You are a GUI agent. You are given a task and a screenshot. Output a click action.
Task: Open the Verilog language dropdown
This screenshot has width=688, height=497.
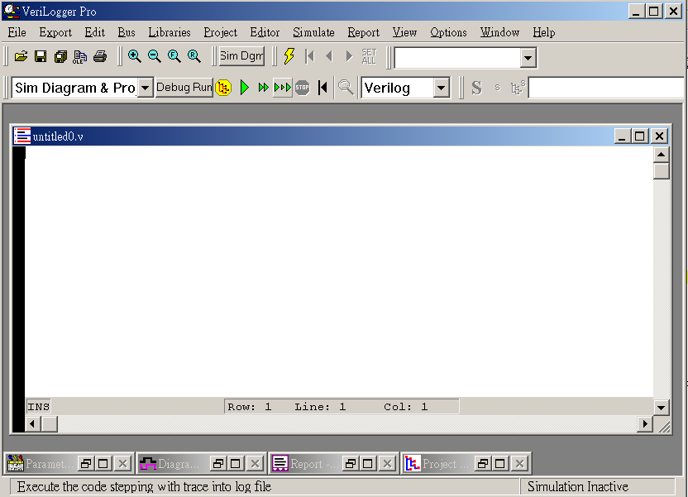click(x=442, y=88)
